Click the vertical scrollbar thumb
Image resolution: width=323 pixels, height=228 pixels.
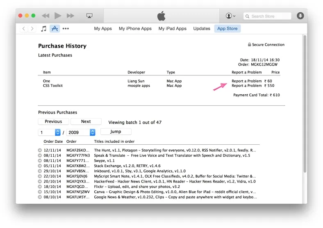click(305, 104)
